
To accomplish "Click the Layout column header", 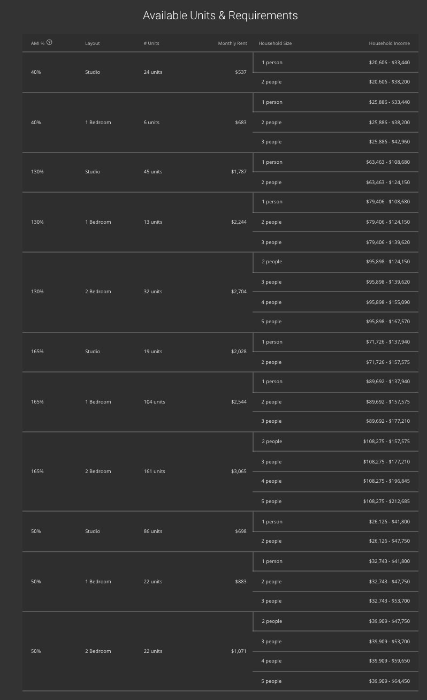I will click(x=93, y=43).
